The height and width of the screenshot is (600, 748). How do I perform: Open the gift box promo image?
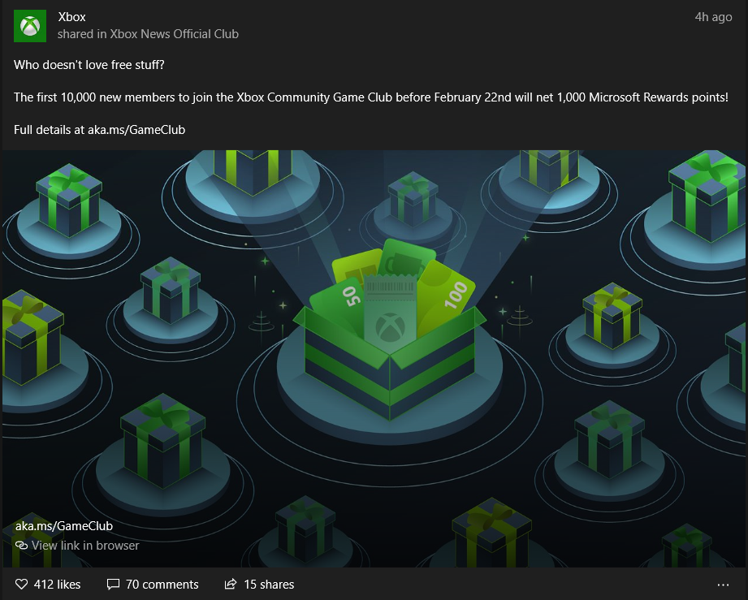pyautogui.click(x=374, y=359)
